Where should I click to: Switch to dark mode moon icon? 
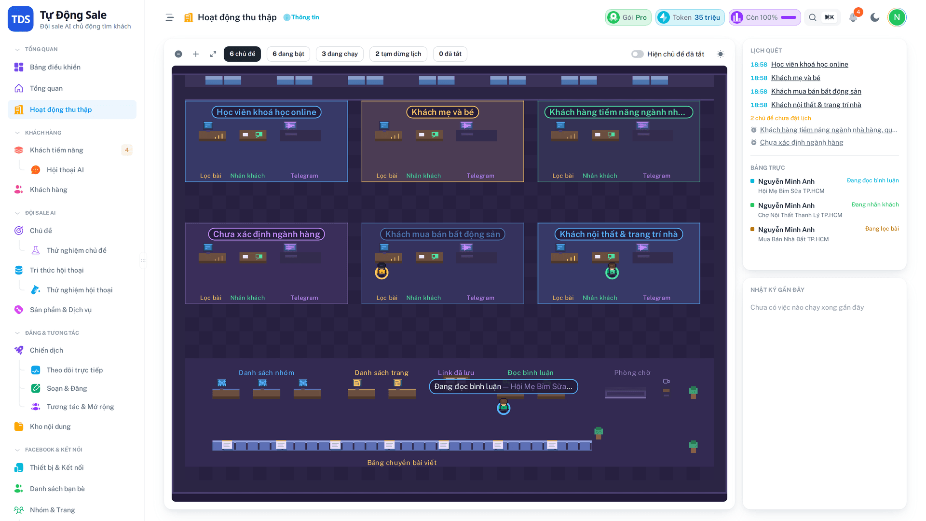(x=875, y=17)
